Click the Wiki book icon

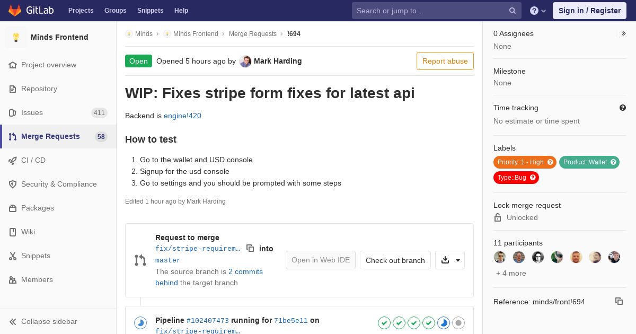point(13,232)
